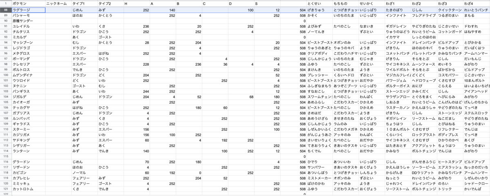Select the スターミー cell
Viewport: 490px width, 196px height.
coord(28,130)
